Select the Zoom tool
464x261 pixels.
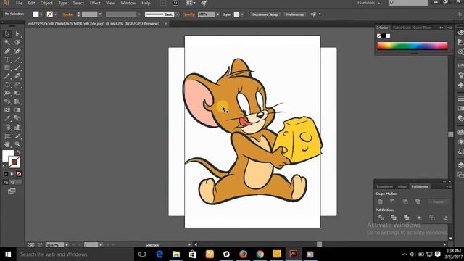coord(17,144)
